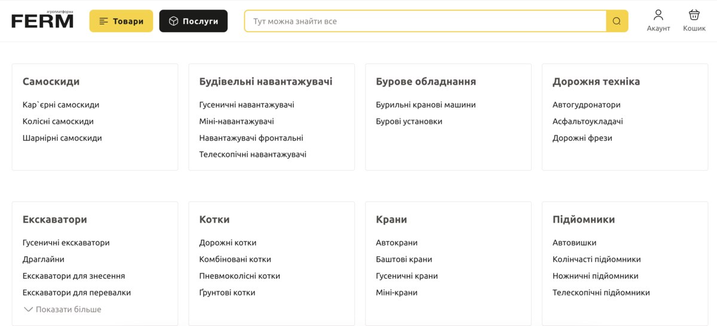Go to Бурові установки
Viewport: 717px width, 326px height.
click(x=409, y=121)
